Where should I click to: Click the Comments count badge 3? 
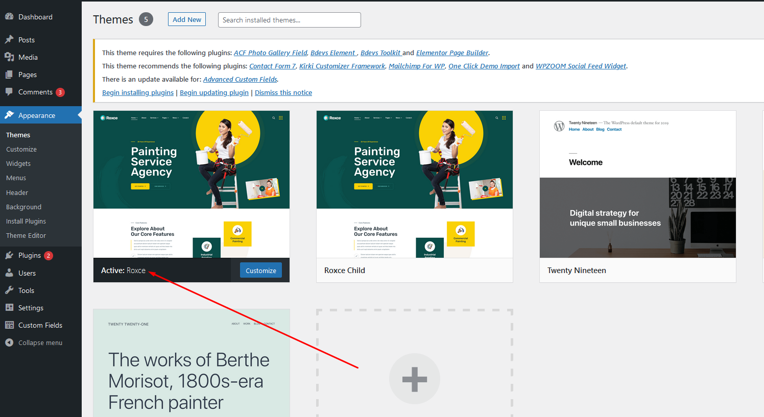(60, 92)
